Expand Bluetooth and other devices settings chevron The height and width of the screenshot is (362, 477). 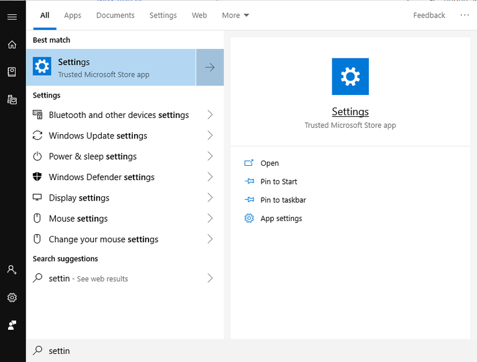pos(210,115)
